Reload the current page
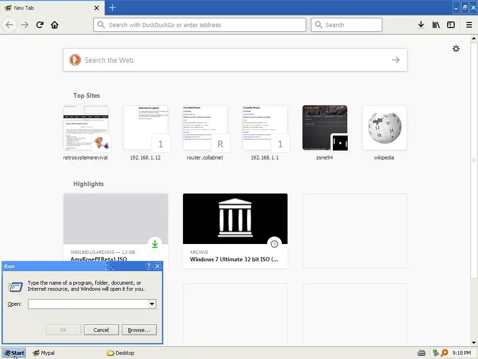This screenshot has width=478, height=359. 40,25
